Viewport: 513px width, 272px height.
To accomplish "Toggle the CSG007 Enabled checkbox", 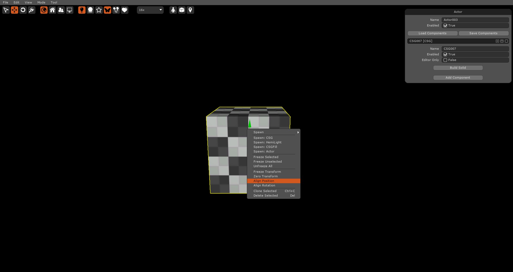I will click(445, 55).
